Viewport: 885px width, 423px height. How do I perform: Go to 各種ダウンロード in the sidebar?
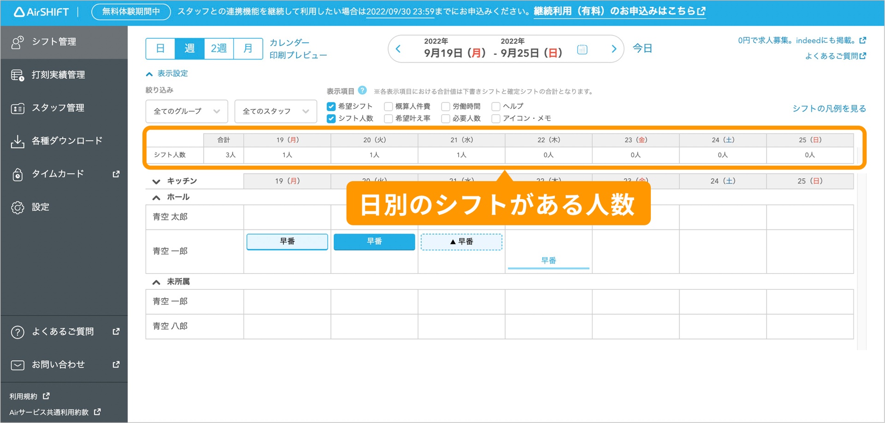coord(67,141)
